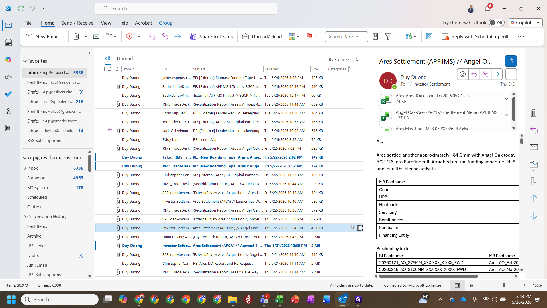Viewport: 547px width, 308px height.
Task: Click the Forward arrow in ribbon
Action: pos(177,37)
